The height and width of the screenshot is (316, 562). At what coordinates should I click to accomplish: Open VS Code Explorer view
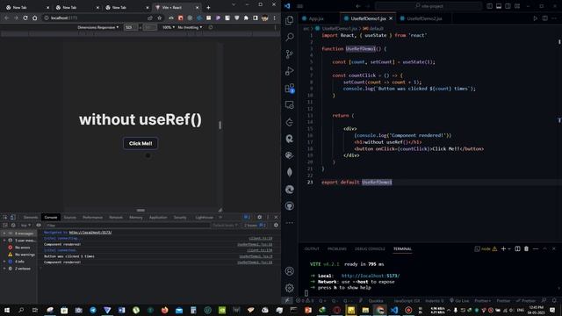tap(290, 20)
